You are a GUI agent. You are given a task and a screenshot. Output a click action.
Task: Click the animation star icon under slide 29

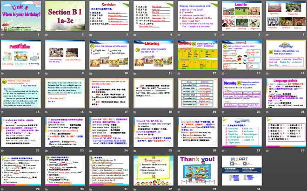[x=2, y=189]
